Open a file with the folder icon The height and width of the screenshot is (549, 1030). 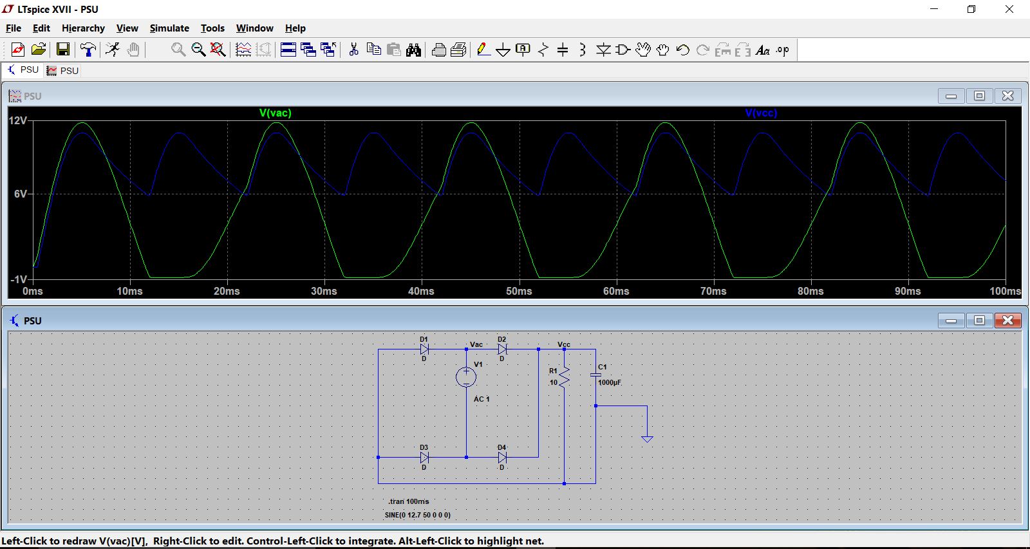pyautogui.click(x=39, y=50)
